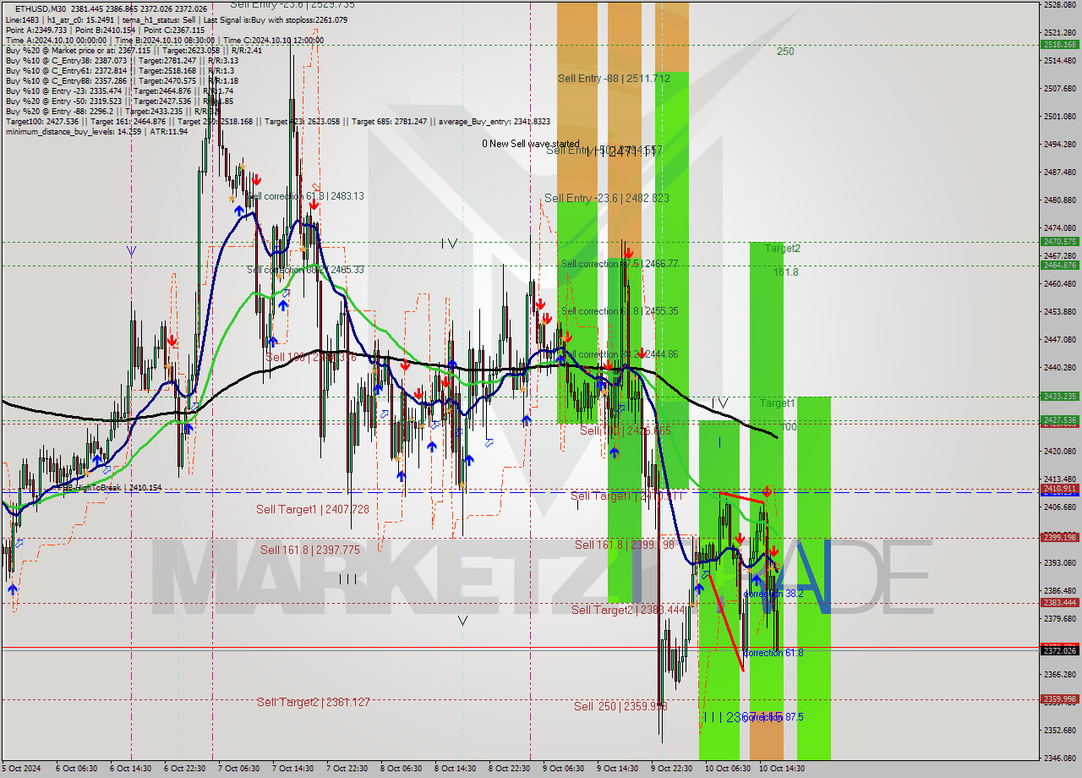Click the red 2410.911 price tag

coord(1059,489)
